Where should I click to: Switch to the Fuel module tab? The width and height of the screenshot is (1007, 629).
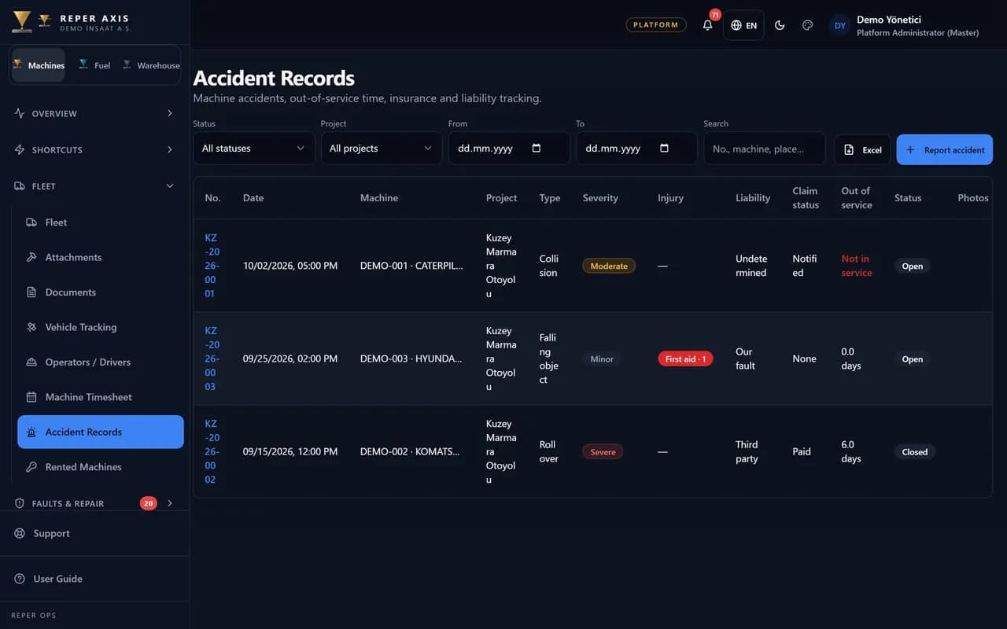[x=94, y=65]
